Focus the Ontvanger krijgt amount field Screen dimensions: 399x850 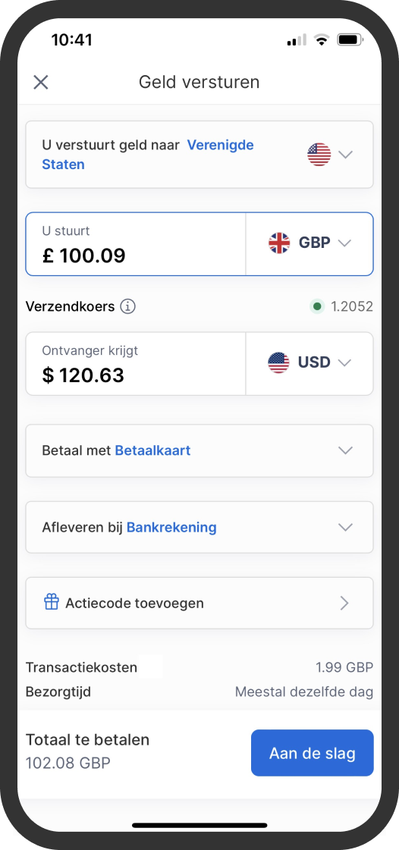pos(136,363)
